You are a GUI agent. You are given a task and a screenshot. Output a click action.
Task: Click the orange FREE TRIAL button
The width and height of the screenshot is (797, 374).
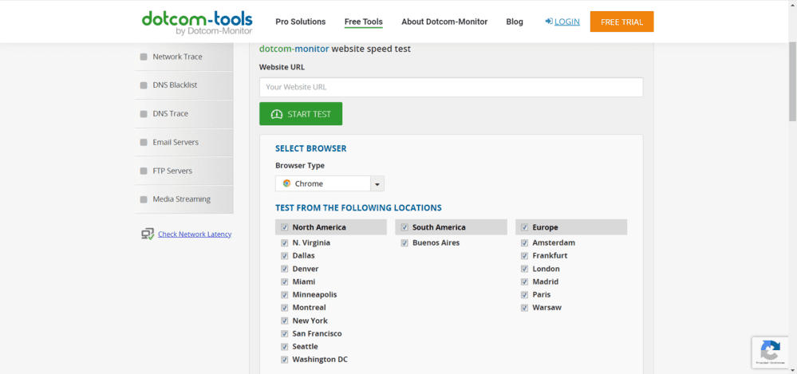[621, 22]
